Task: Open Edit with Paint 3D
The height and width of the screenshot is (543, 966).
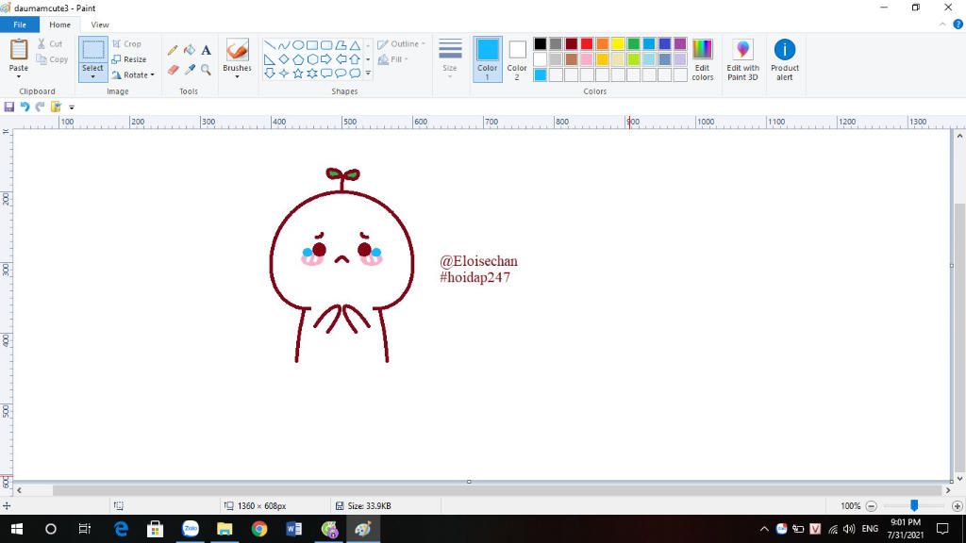Action: pos(742,59)
